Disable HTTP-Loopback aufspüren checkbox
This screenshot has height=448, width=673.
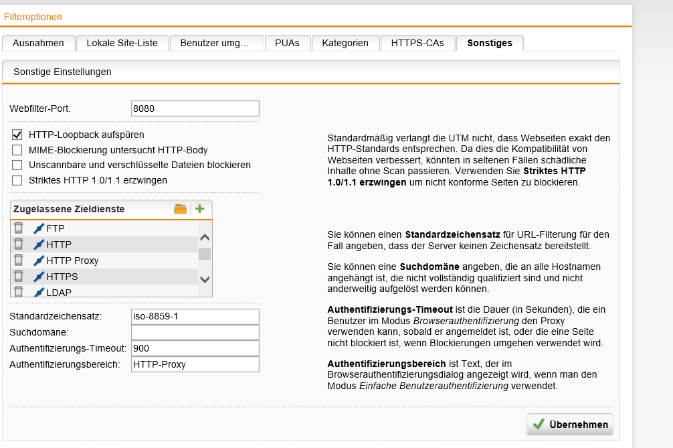(x=17, y=135)
